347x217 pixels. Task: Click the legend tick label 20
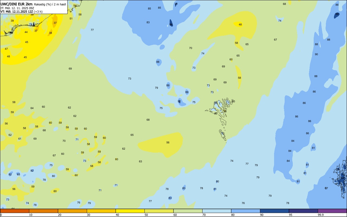60,215
